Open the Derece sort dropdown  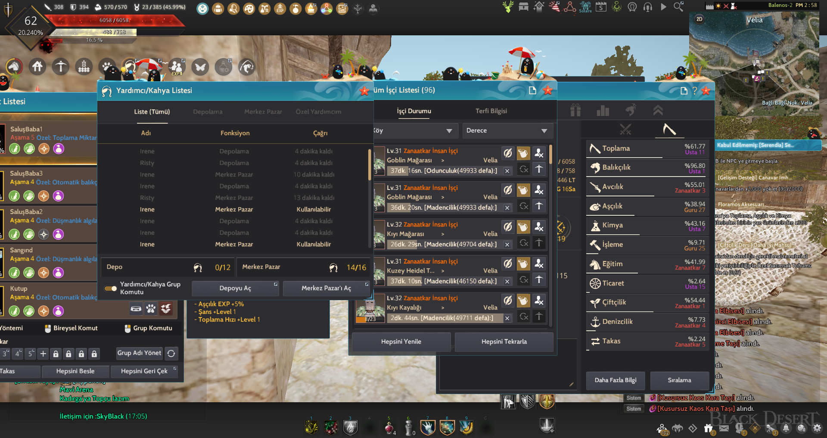pos(507,130)
